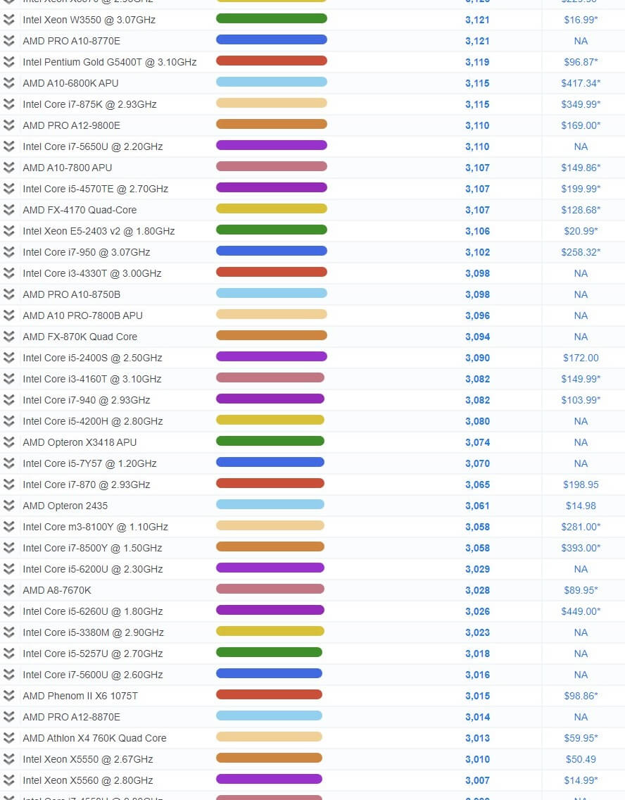Expand the AMD PRO A10-8770E row chevron

pos(8,41)
